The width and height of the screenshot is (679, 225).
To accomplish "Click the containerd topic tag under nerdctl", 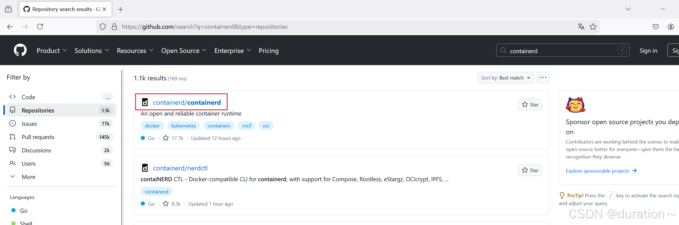I will [156, 192].
